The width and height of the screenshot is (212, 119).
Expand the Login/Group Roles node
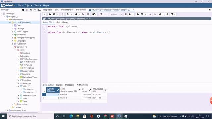pos(7,110)
